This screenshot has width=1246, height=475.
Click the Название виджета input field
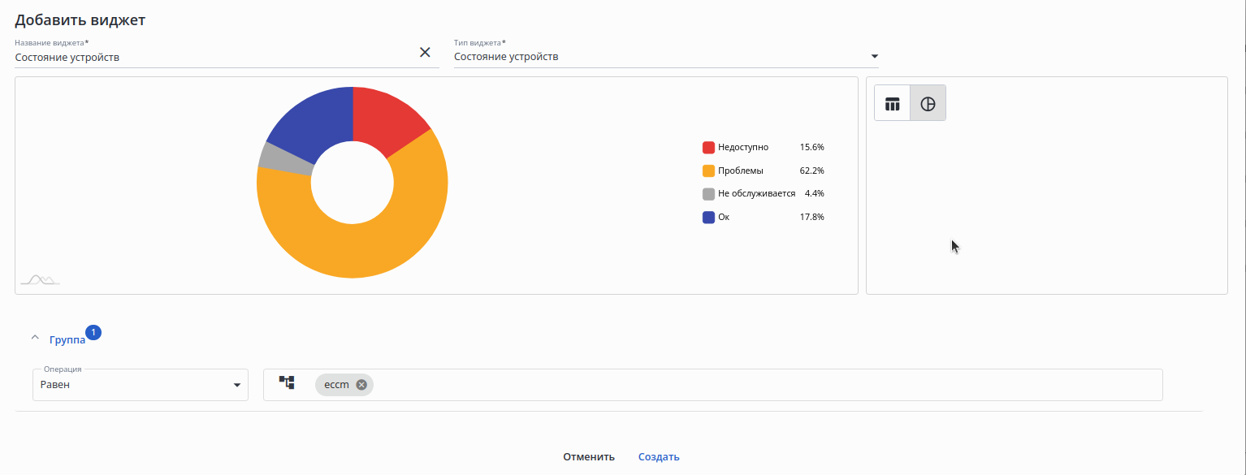(x=211, y=58)
